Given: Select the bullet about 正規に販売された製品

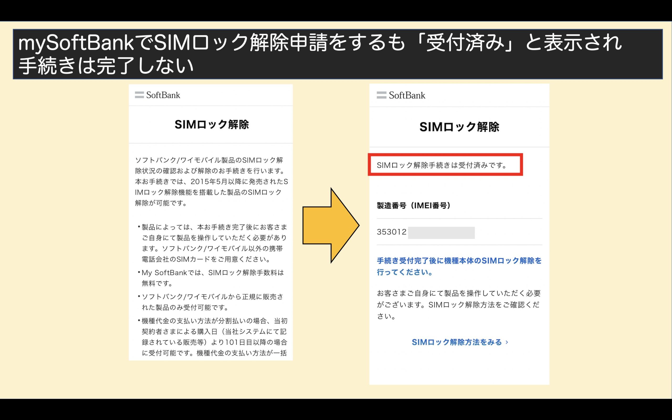Looking at the screenshot, I should [211, 303].
